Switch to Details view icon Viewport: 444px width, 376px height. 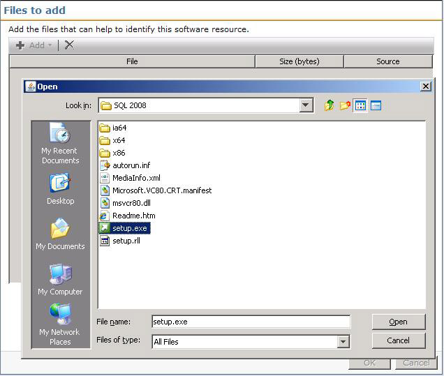(x=376, y=106)
